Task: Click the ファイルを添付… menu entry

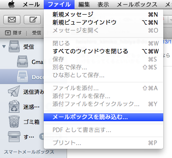Action: pyautogui.click(x=103, y=88)
